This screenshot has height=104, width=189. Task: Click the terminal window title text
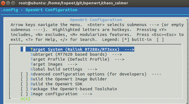click(73, 3)
